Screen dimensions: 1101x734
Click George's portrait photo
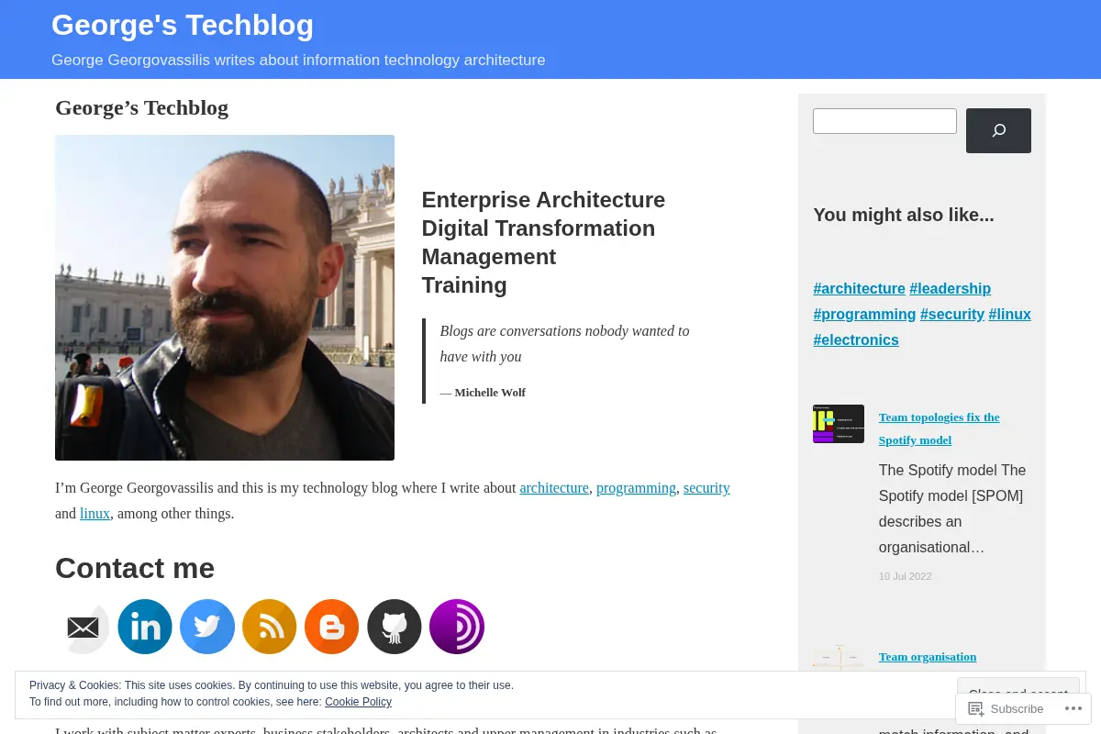point(225,297)
